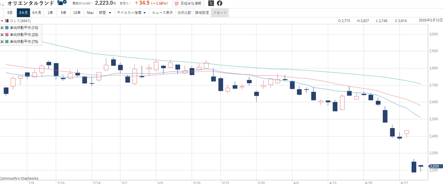
Task: Add stock to portfolio folder icon
Action: coord(62,3)
